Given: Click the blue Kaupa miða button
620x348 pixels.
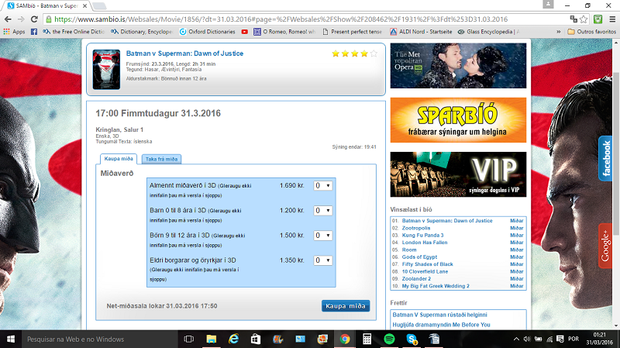Looking at the screenshot, I should [x=346, y=305].
